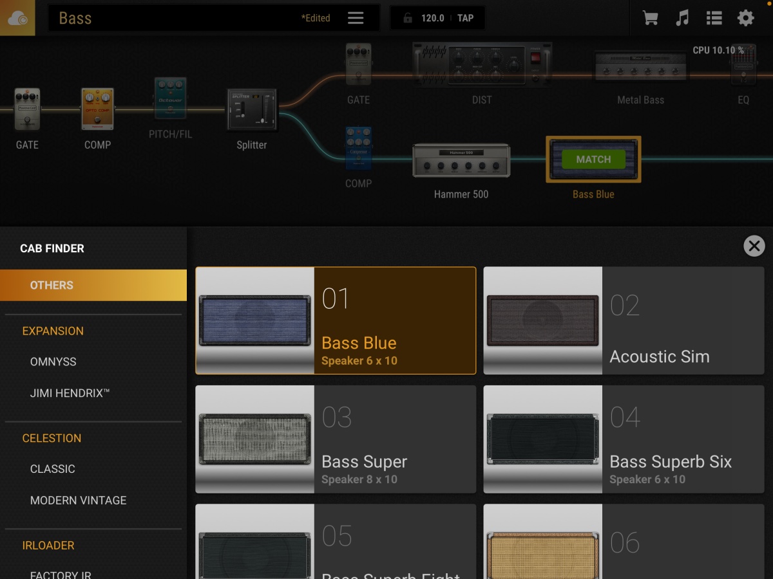Select the Metal Bass amp
The height and width of the screenshot is (579, 773).
(x=640, y=68)
